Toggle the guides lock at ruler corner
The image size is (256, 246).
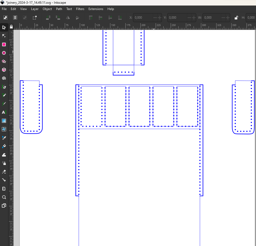pyautogui.click(x=11, y=27)
